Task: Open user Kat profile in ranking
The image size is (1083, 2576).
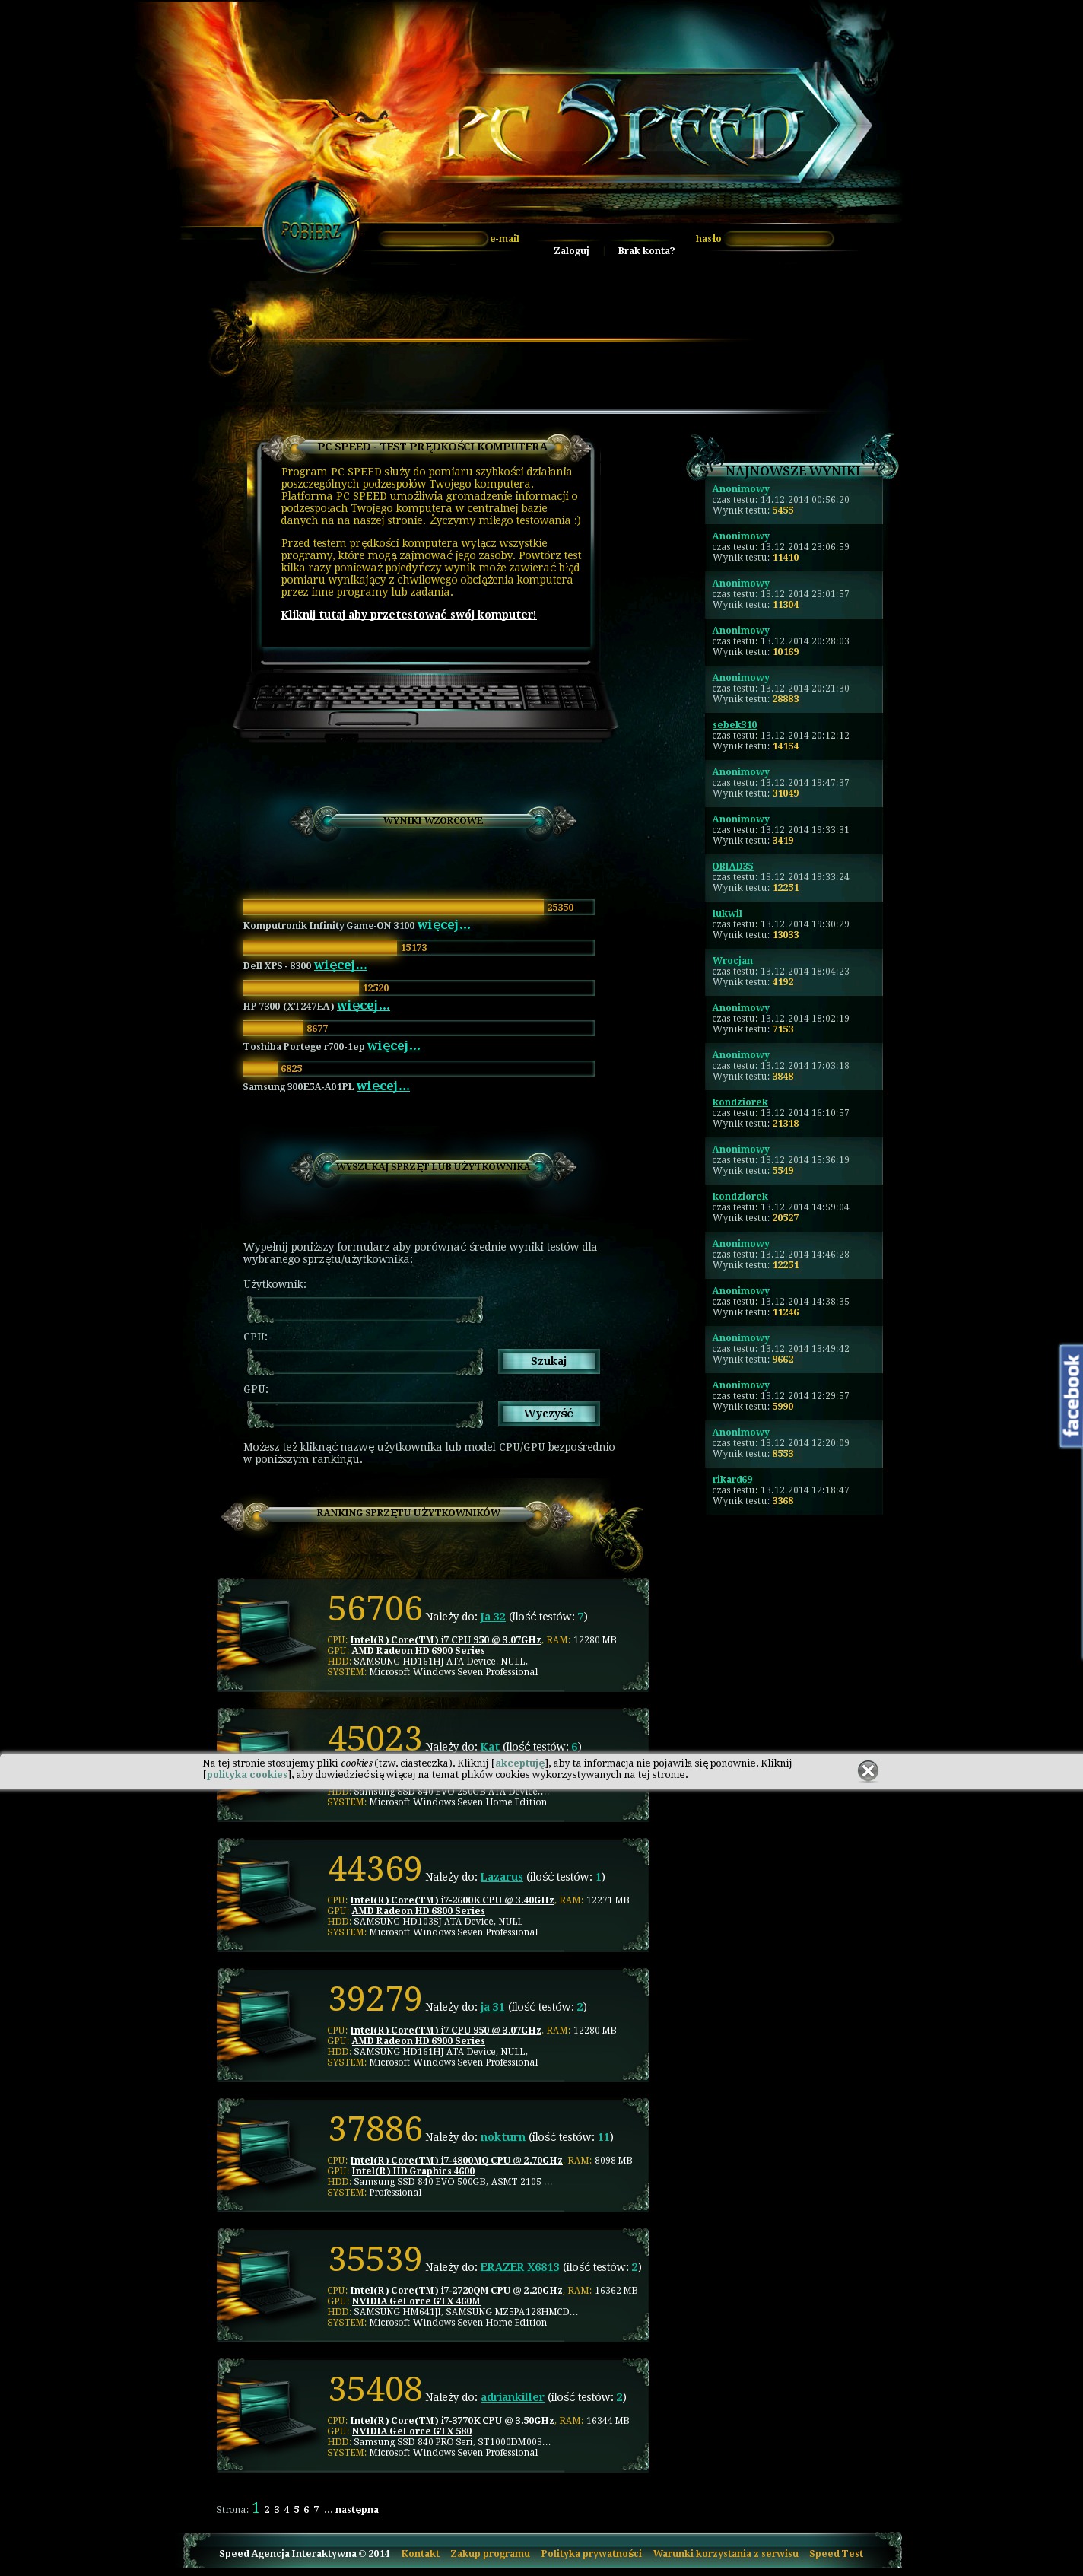Action: [x=490, y=1747]
